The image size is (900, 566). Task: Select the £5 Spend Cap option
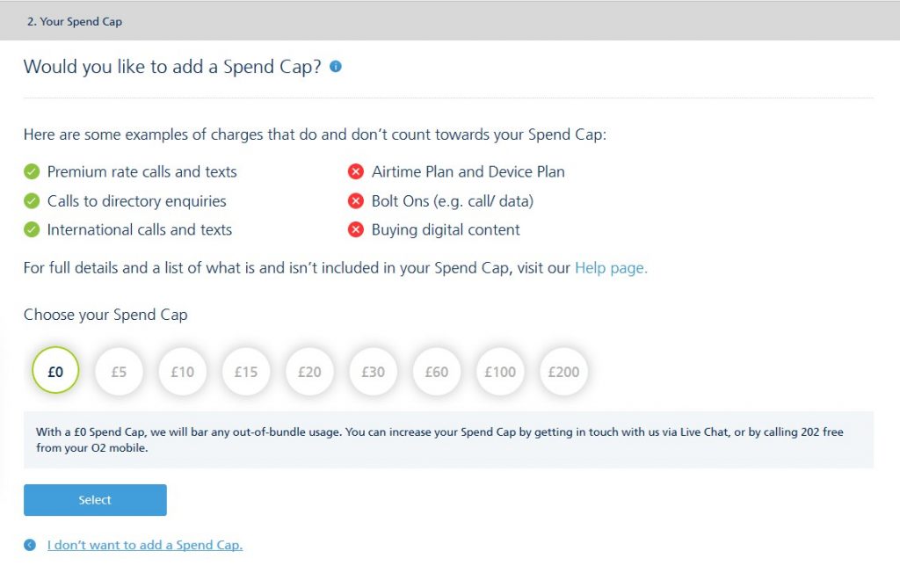(119, 372)
